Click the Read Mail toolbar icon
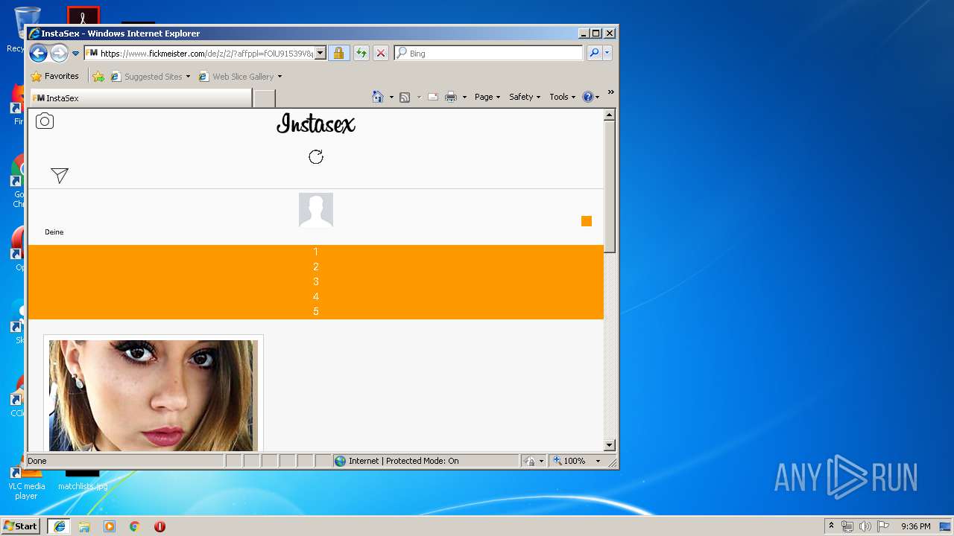Image resolution: width=954 pixels, height=536 pixels. 432,97
